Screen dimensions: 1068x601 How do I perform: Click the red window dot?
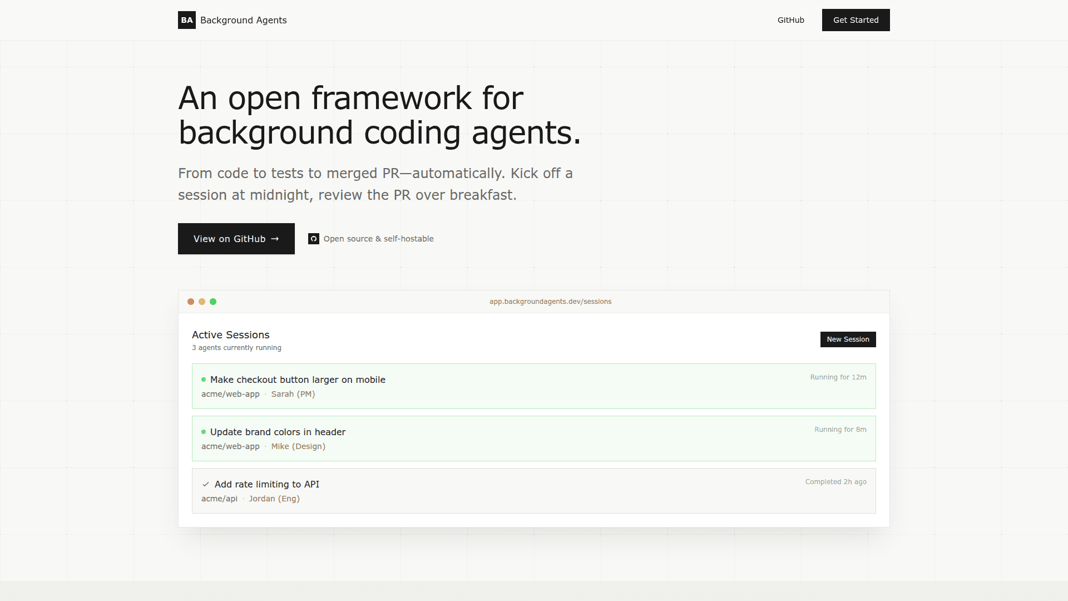coord(191,302)
